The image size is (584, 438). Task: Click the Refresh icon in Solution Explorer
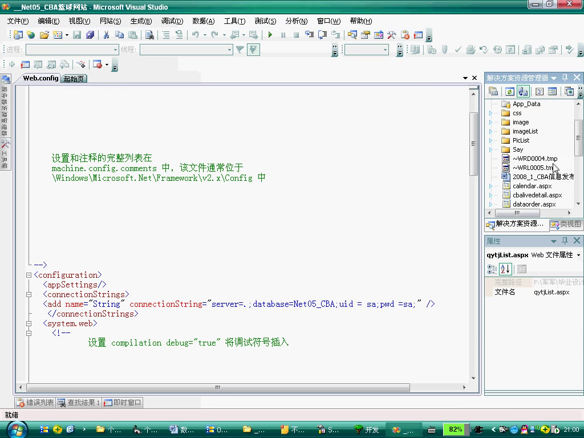pos(509,91)
